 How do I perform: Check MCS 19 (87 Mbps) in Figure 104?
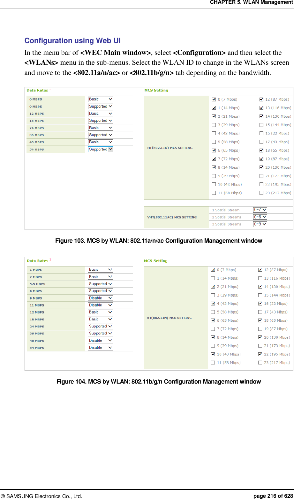[x=260, y=329]
